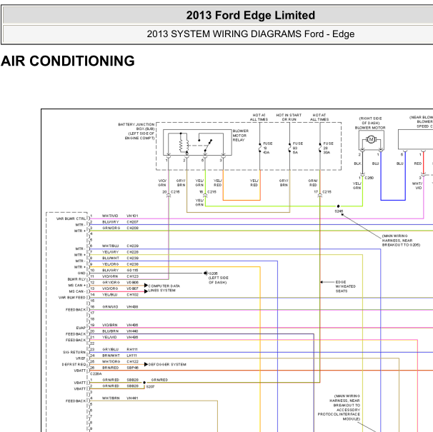The height and width of the screenshot is (432, 433).
Task: Select the Defogger System arrow marker
Action: (x=146, y=364)
